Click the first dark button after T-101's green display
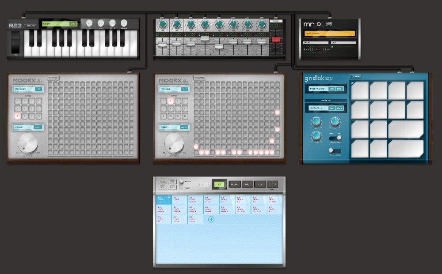This screenshot has height=274, width=442. click(235, 184)
